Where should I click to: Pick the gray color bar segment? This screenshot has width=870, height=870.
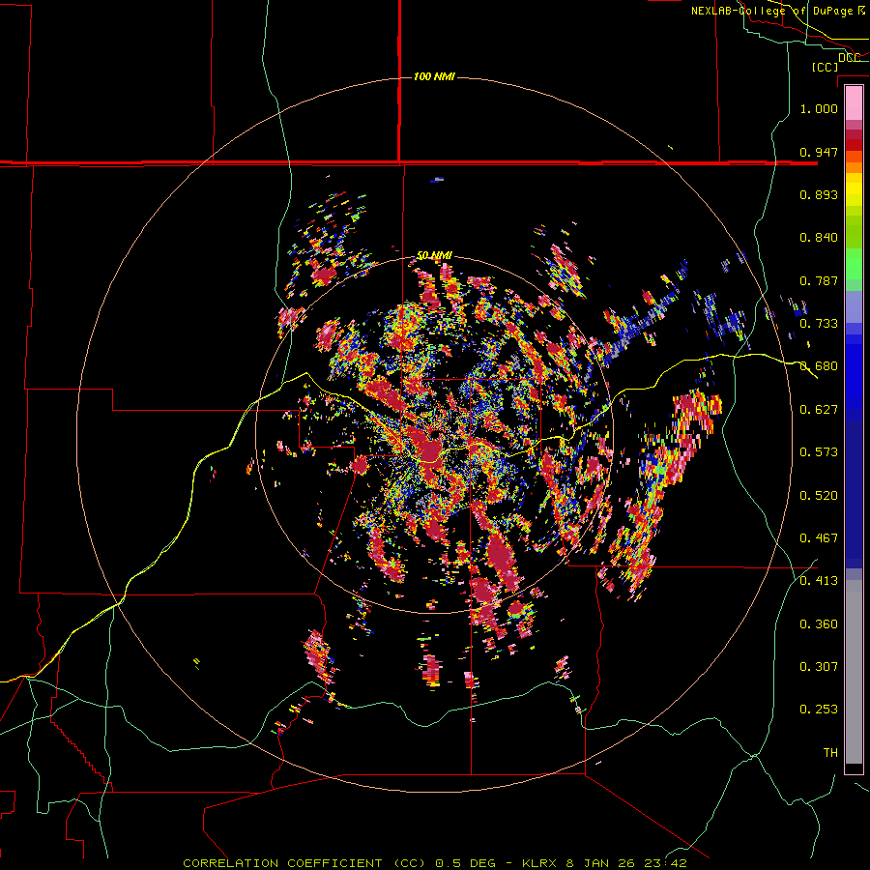pos(854,672)
